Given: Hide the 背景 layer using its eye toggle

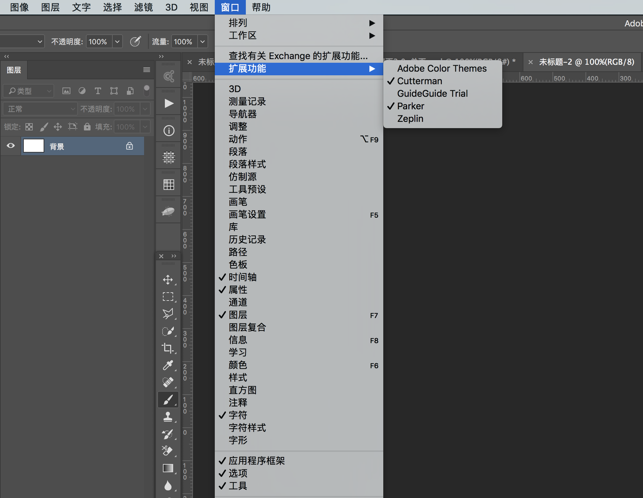Looking at the screenshot, I should pyautogui.click(x=10, y=146).
